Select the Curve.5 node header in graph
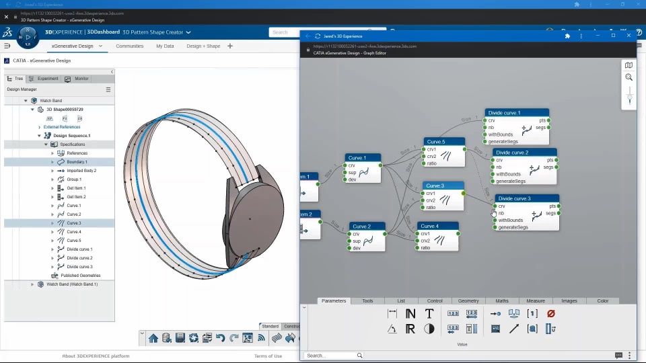The image size is (646, 363). tap(444, 142)
